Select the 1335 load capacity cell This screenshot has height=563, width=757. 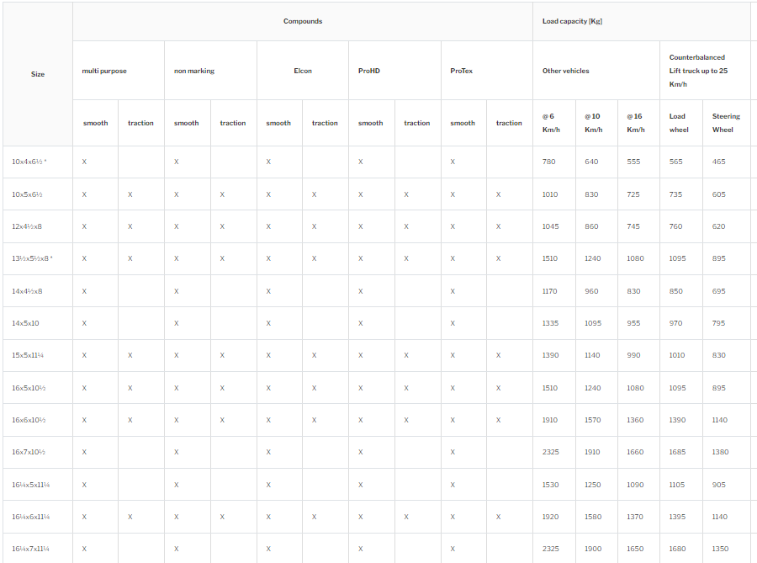click(x=550, y=323)
